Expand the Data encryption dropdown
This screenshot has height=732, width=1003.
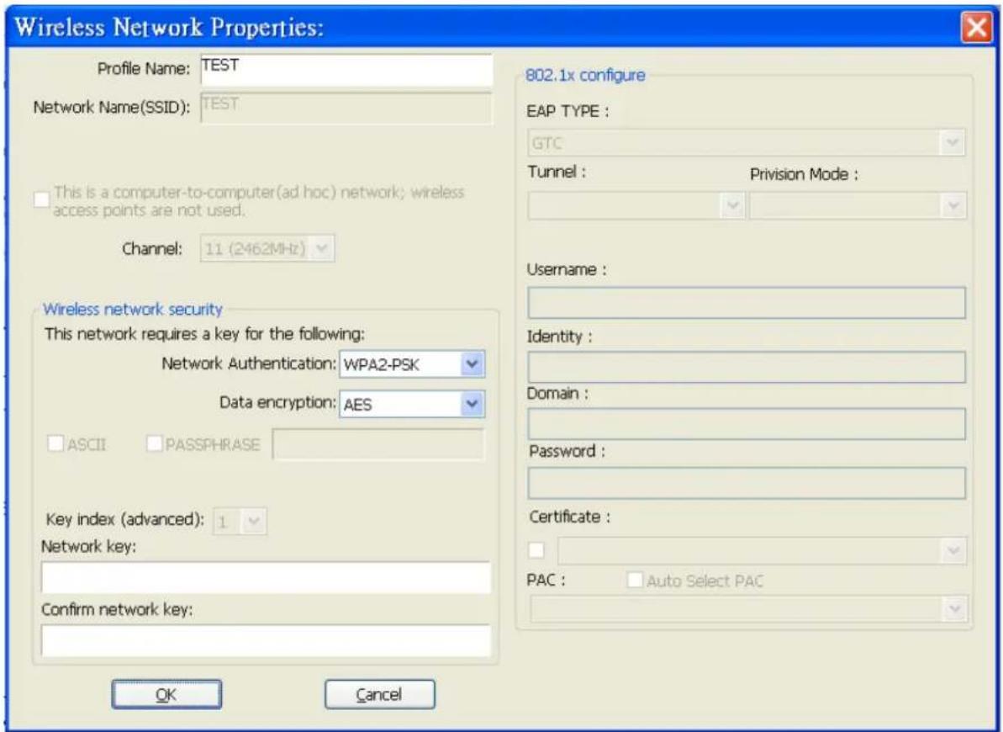pyautogui.click(x=412, y=404)
